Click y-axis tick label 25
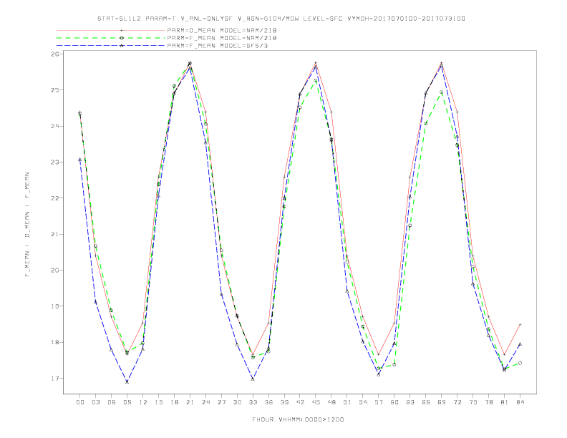Image resolution: width=567 pixels, height=438 pixels. click(x=55, y=90)
